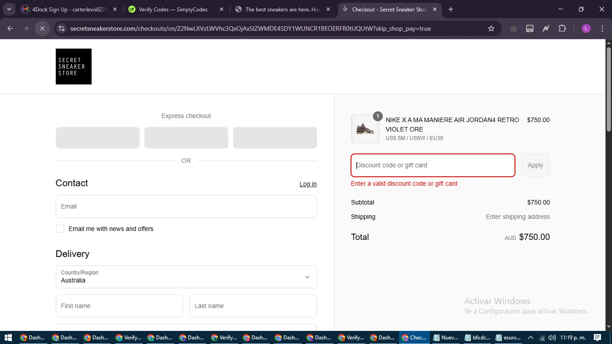Click the US6.5M / US8W / EU39 size text
Viewport: 612px width, 344px height.
pos(414,138)
